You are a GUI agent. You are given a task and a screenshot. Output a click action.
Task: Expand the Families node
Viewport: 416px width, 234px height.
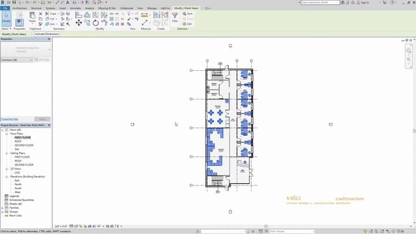point(3,208)
